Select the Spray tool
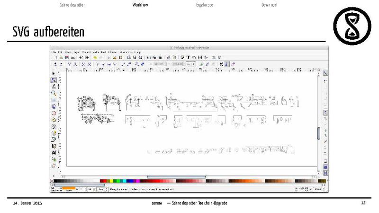The width and height of the screenshot is (379, 213). tap(54, 160)
